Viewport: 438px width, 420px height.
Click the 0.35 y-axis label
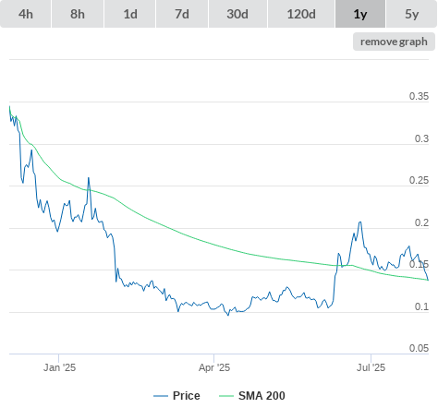point(419,96)
